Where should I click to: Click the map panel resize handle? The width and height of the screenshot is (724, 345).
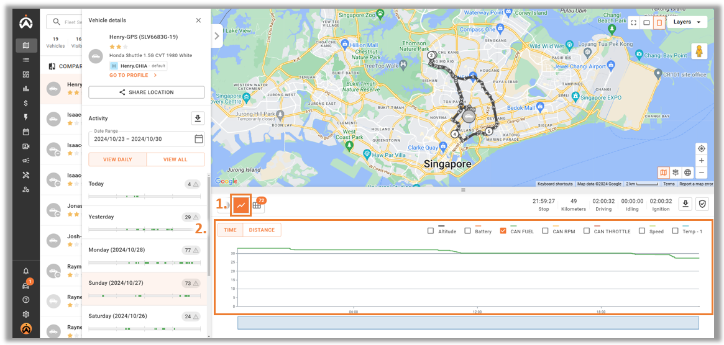coord(463,190)
